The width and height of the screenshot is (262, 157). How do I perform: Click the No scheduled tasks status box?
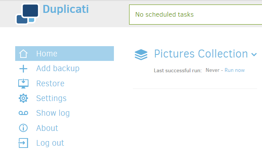[x=195, y=15]
